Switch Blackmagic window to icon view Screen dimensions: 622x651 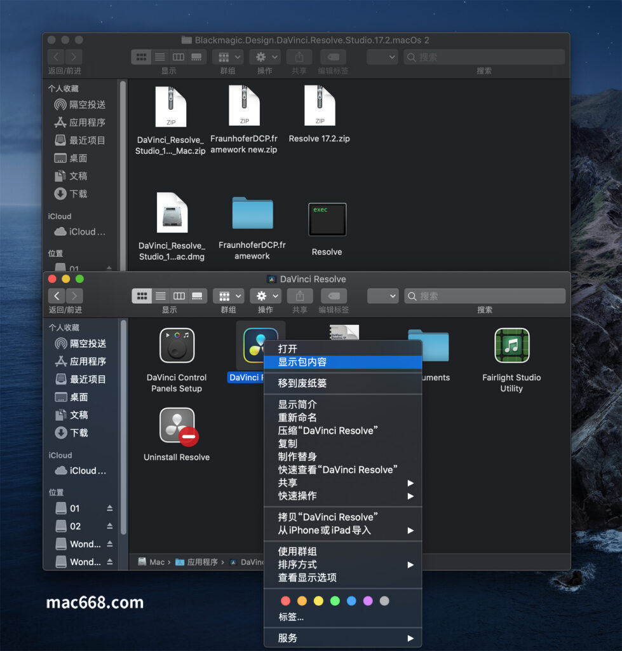[141, 57]
